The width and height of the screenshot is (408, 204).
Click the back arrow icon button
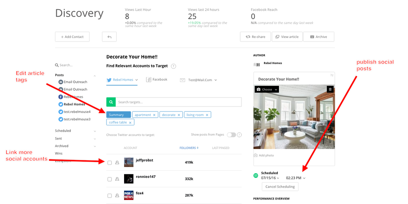[109, 37]
